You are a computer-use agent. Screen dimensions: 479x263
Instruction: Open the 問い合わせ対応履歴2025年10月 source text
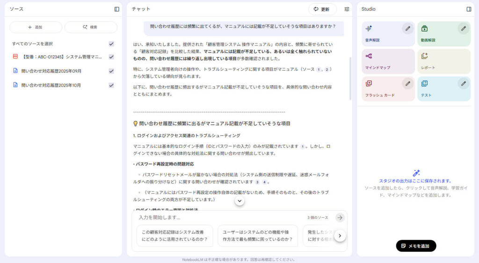(51, 85)
